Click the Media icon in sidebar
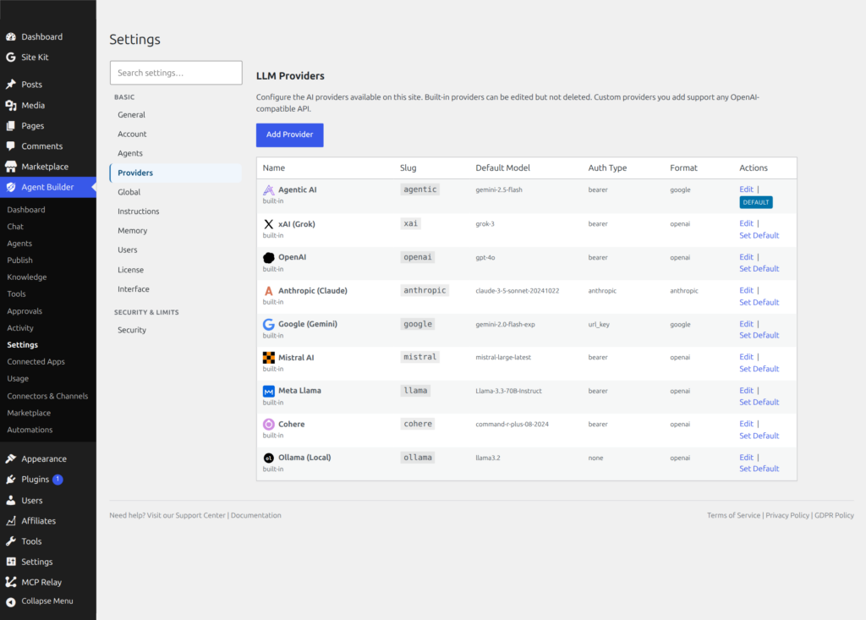The width and height of the screenshot is (866, 620). coord(11,106)
